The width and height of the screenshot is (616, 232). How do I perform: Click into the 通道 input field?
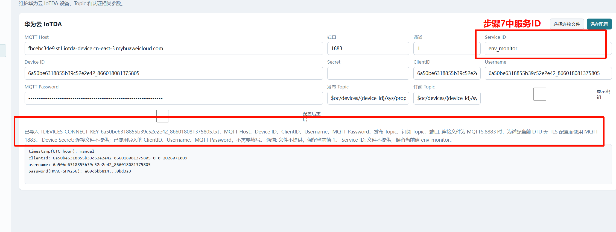coord(447,48)
